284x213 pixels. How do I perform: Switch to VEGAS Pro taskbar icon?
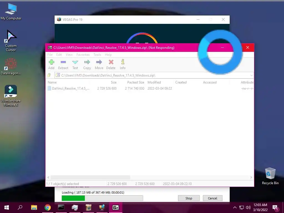pos(102,207)
